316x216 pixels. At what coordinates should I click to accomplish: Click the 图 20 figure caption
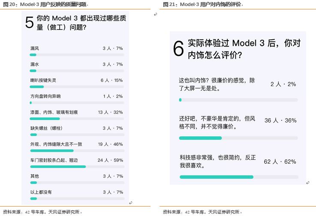point(45,4)
